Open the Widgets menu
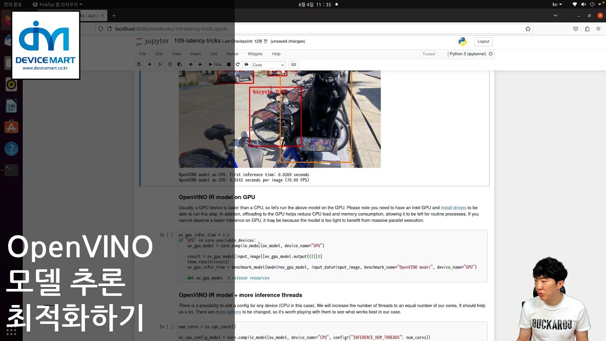Screen dimensions: 606x341 click(x=255, y=54)
